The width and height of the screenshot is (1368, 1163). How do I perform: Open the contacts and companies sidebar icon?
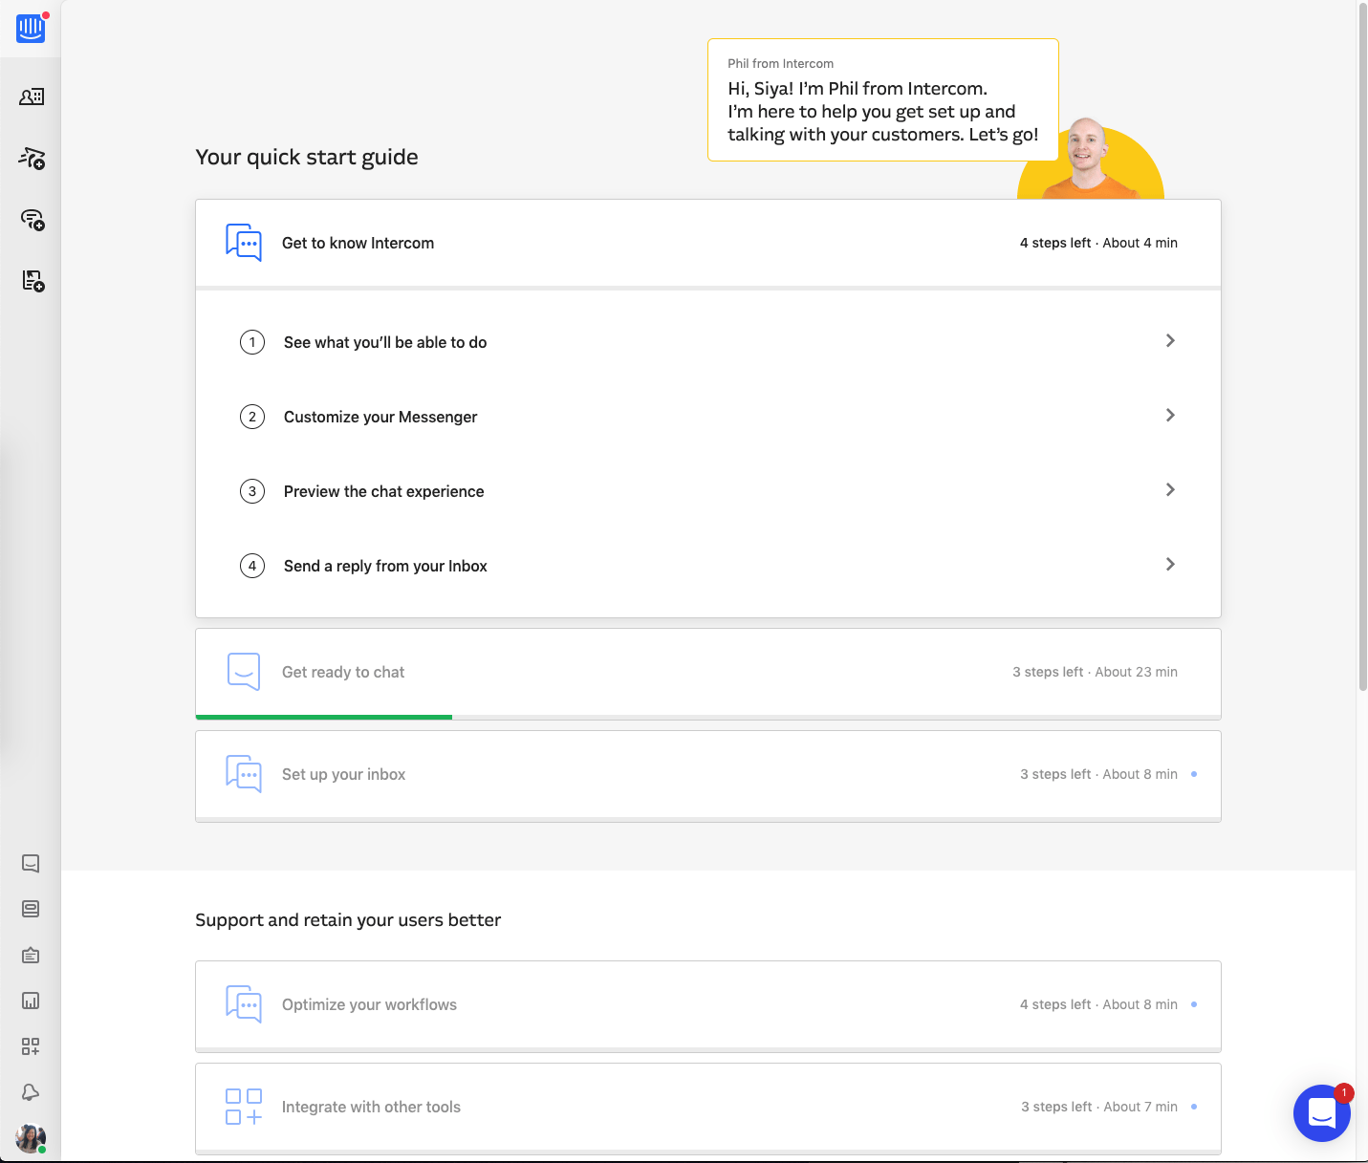tap(32, 97)
